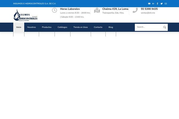The image size is (179, 119).
Task: Open the Blog menu item
Action: pos(111,27)
